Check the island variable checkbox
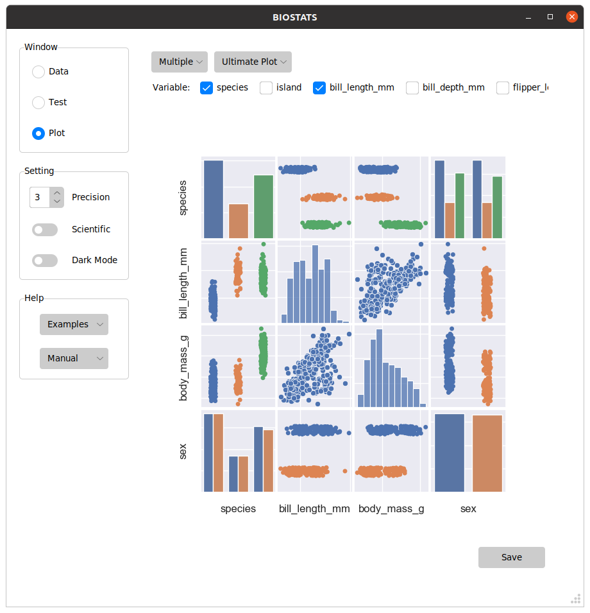Screen dimensions: 590x613 [x=266, y=88]
